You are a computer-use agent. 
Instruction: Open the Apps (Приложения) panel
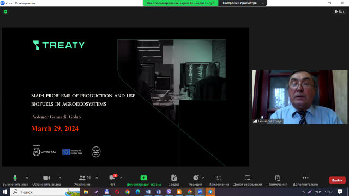(219, 180)
